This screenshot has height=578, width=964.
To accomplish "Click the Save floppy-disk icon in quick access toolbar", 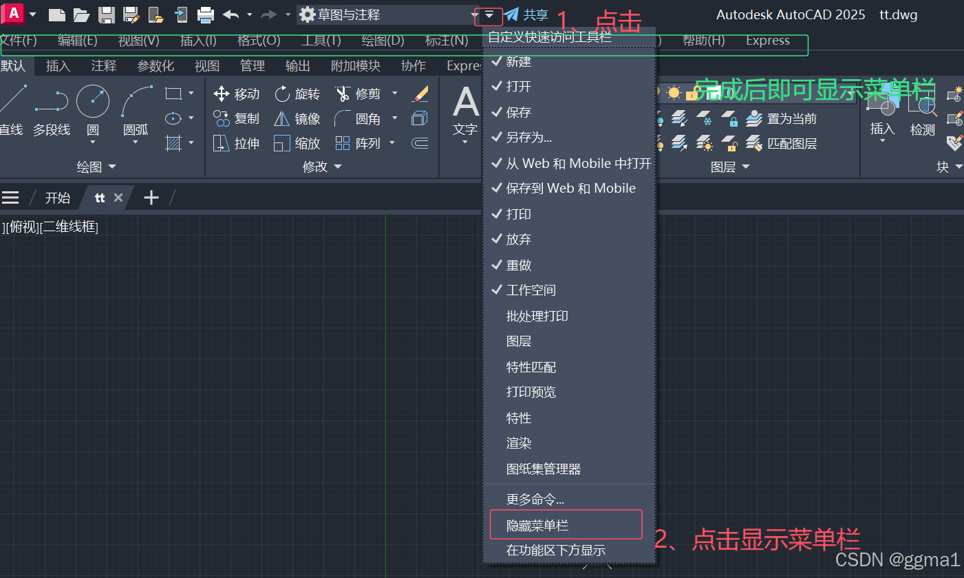I will point(106,14).
